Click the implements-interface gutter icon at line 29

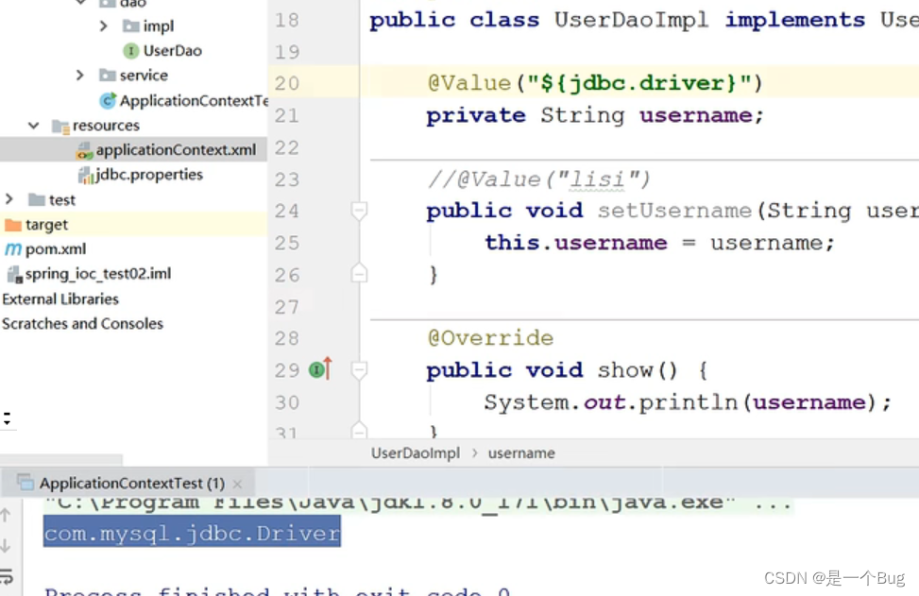click(320, 369)
